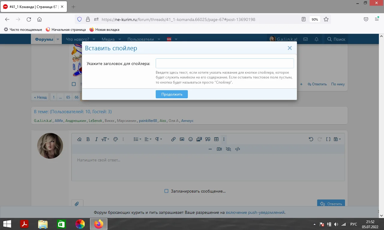384x230 pixels.
Task: Expand the Медиа dropdown arrow
Action: tap(120, 39)
